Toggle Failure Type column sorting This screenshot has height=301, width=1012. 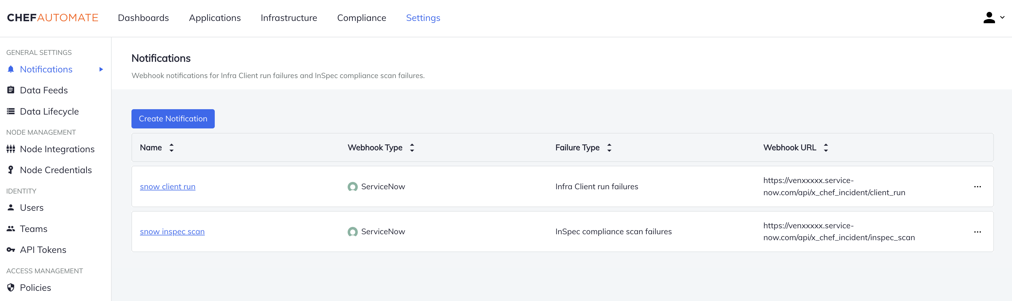coord(609,148)
